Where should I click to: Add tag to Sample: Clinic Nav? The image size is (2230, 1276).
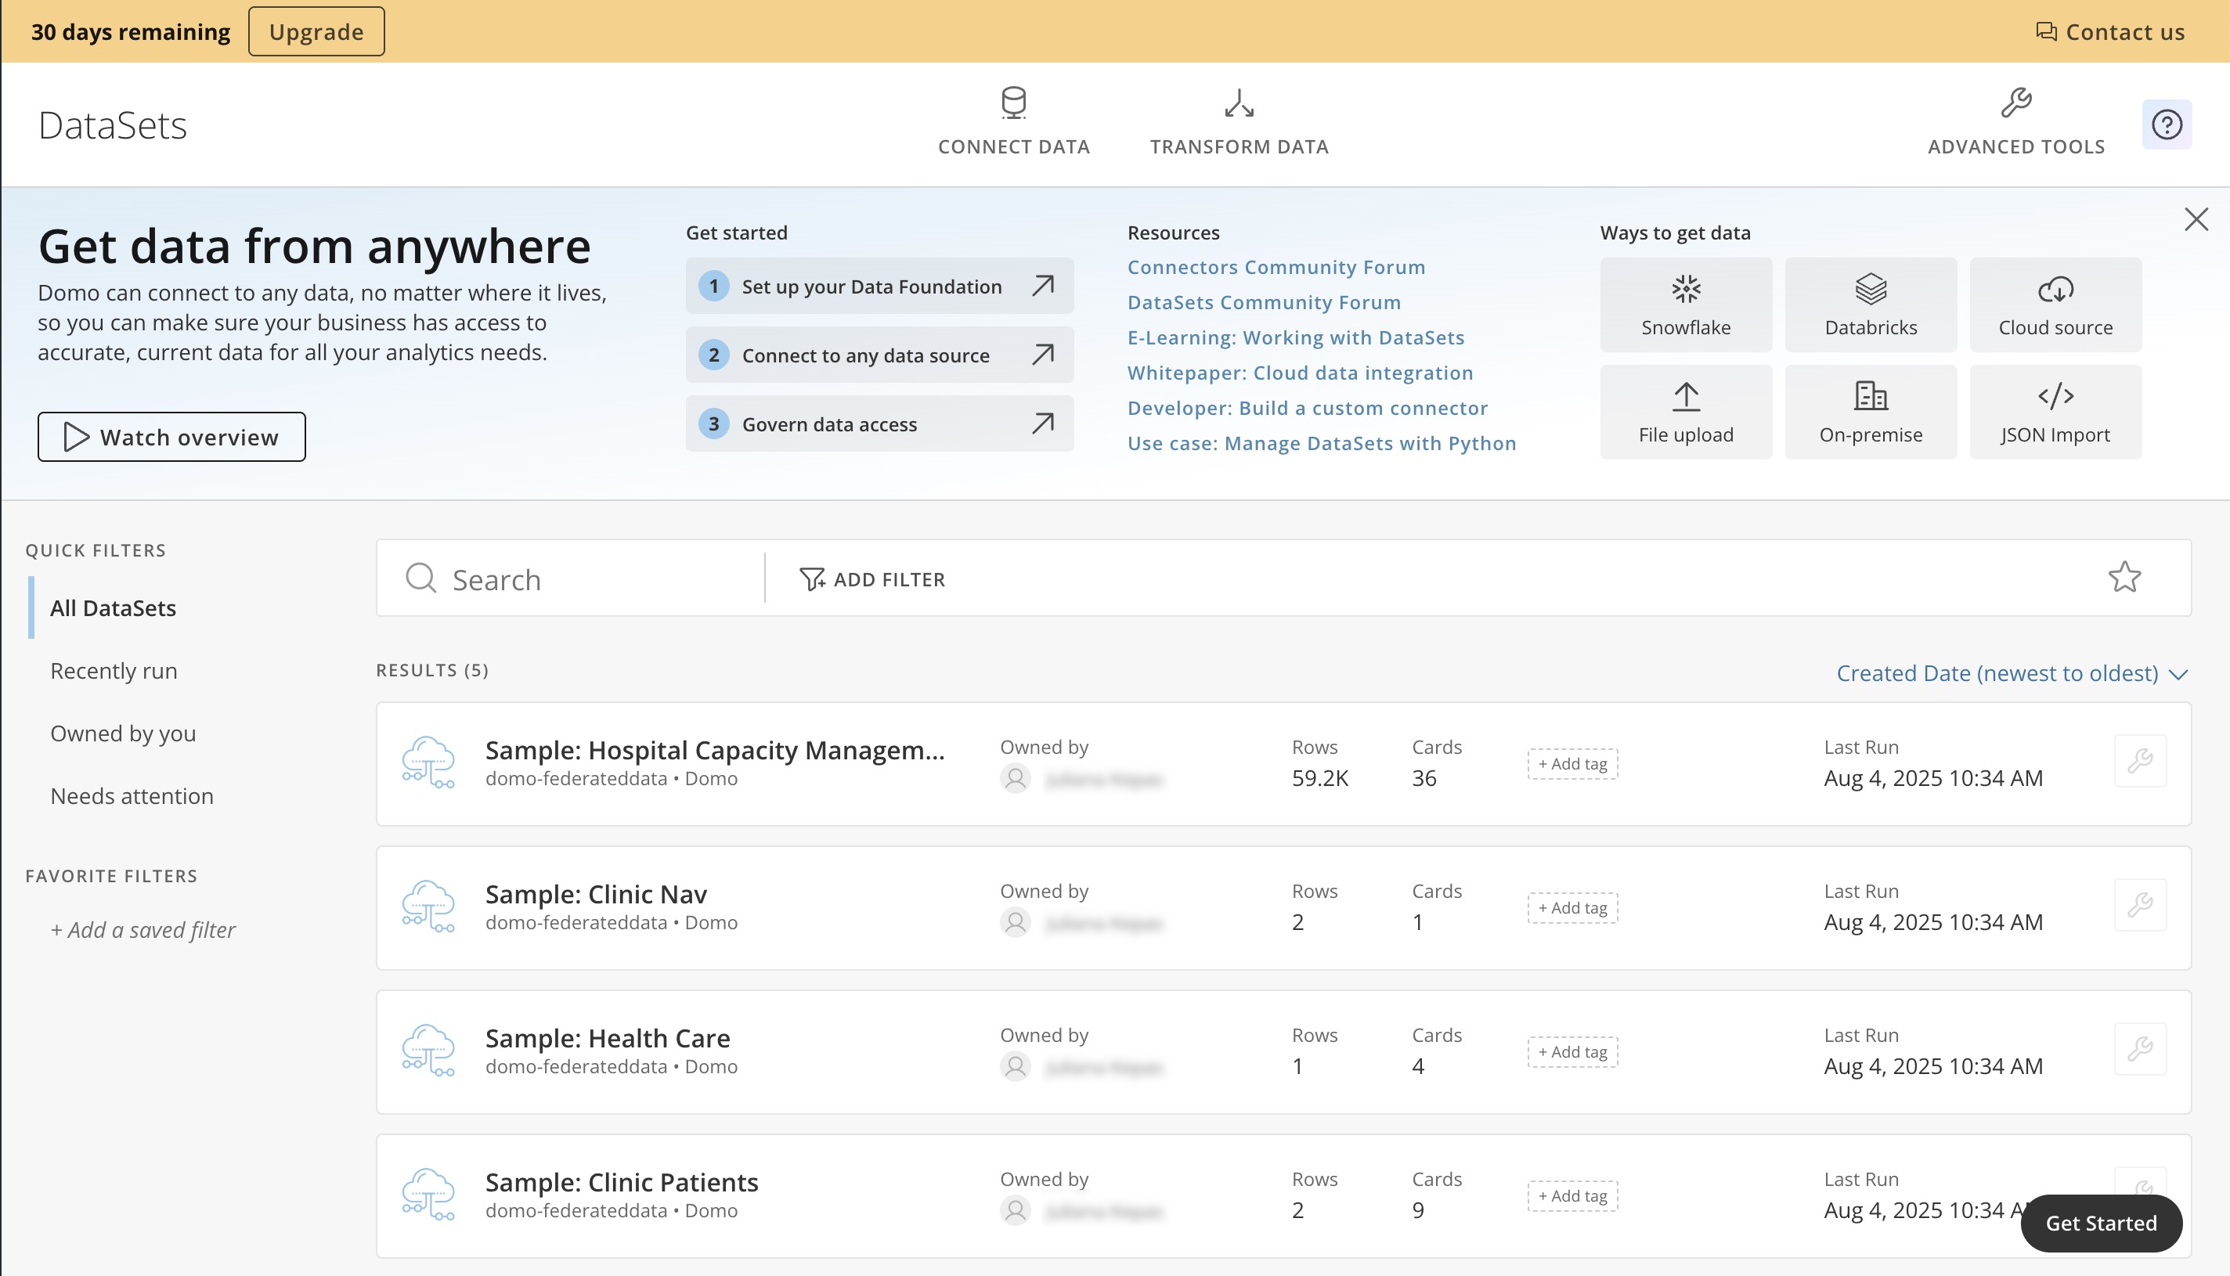(x=1572, y=908)
